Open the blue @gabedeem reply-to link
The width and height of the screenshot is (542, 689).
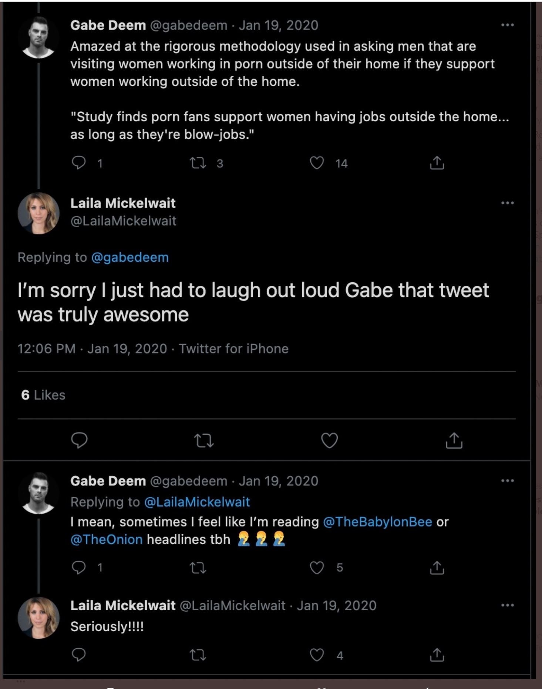point(130,257)
